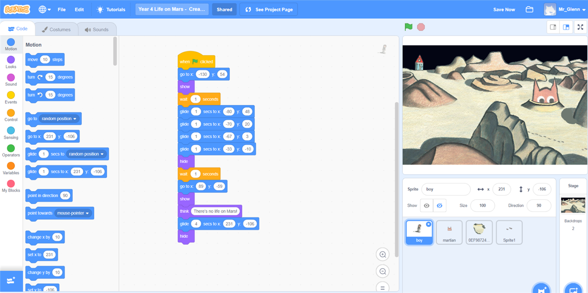
Task: Open 'glide secs to random position' dropdown
Action: point(86,154)
